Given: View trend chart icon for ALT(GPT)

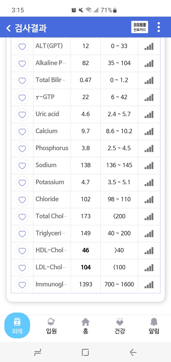Looking at the screenshot, I should (149, 46).
